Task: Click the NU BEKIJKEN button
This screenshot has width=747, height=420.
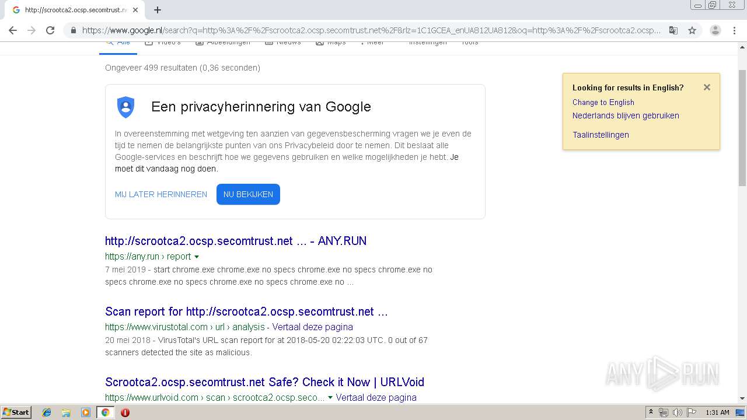Action: coord(248,194)
